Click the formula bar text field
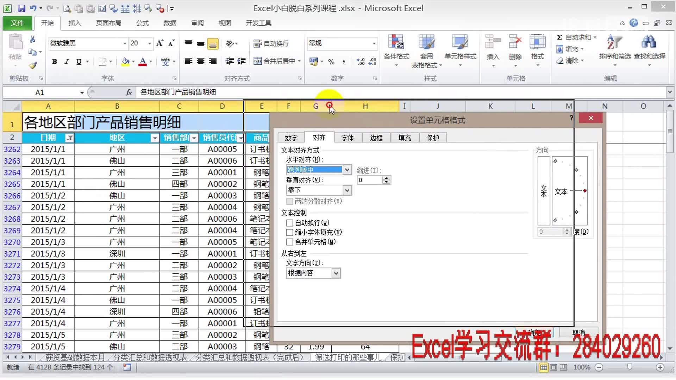 pos(401,92)
